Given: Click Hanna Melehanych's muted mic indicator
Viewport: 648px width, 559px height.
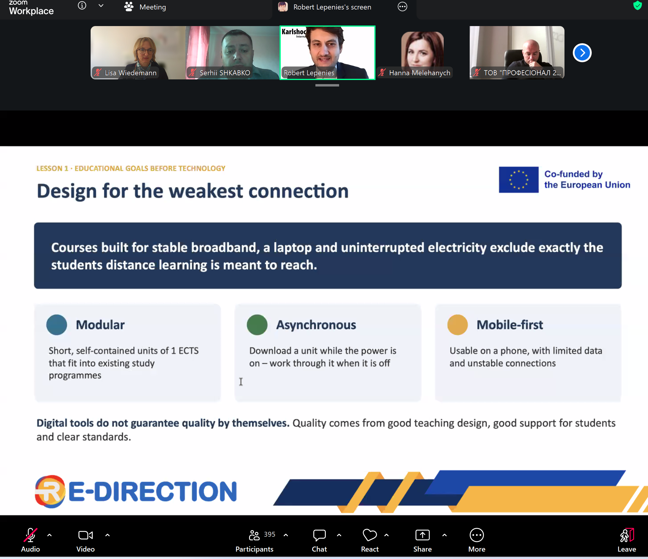Looking at the screenshot, I should click(x=382, y=73).
